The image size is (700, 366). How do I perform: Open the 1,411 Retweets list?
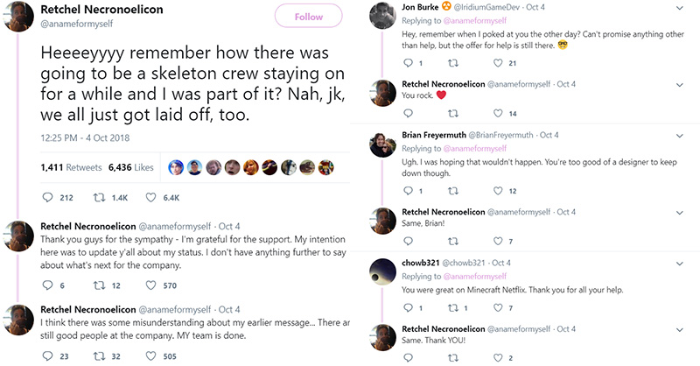coord(68,167)
